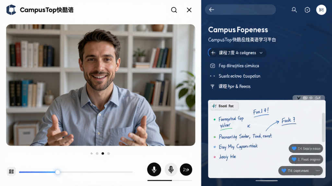Click the CampusTop title text
This screenshot has height=186, width=332.
click(x=47, y=10)
